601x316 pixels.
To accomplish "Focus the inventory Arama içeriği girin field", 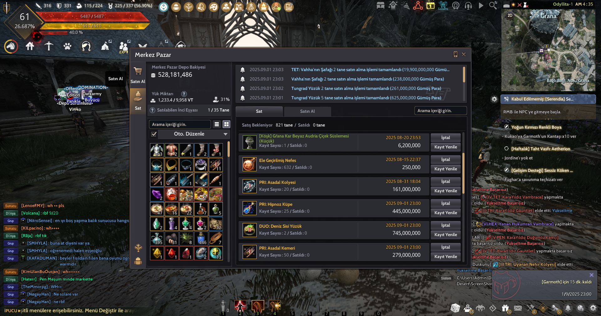I will pyautogui.click(x=180, y=124).
